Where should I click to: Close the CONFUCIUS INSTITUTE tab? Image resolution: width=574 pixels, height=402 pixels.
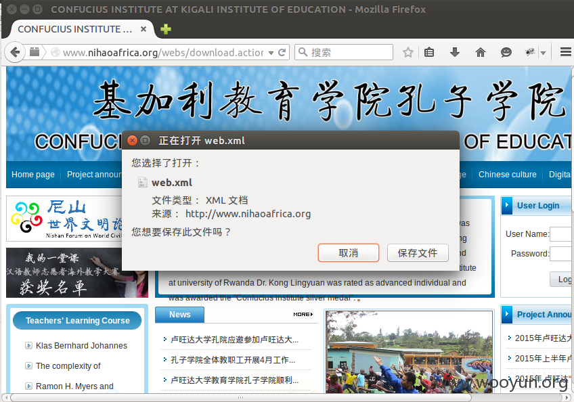143,29
